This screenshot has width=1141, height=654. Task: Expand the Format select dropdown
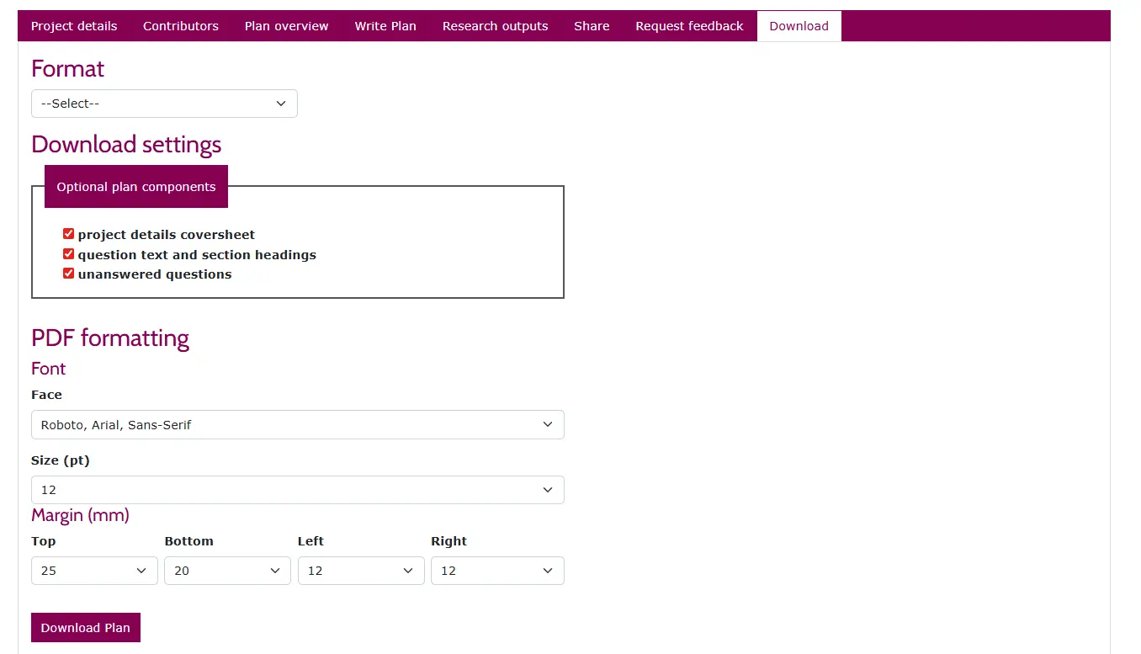(x=164, y=104)
